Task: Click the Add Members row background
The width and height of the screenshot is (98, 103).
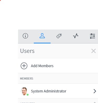Action: (58, 66)
